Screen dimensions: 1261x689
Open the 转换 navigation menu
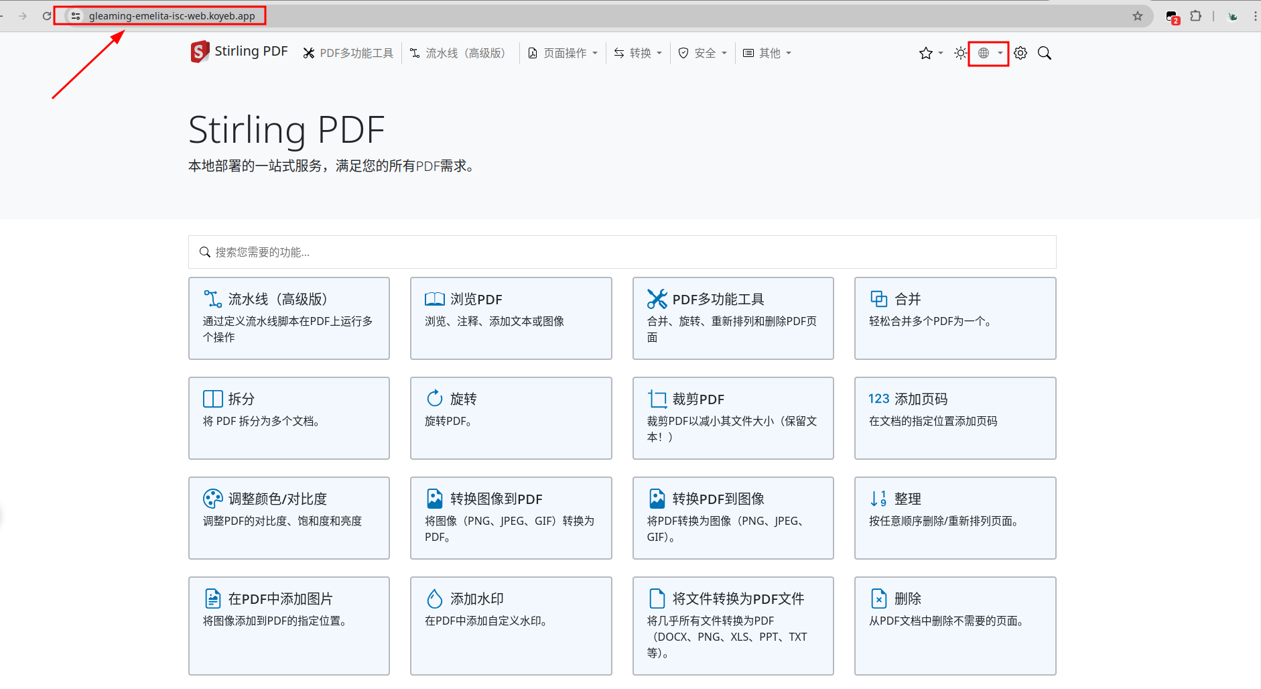(x=638, y=53)
